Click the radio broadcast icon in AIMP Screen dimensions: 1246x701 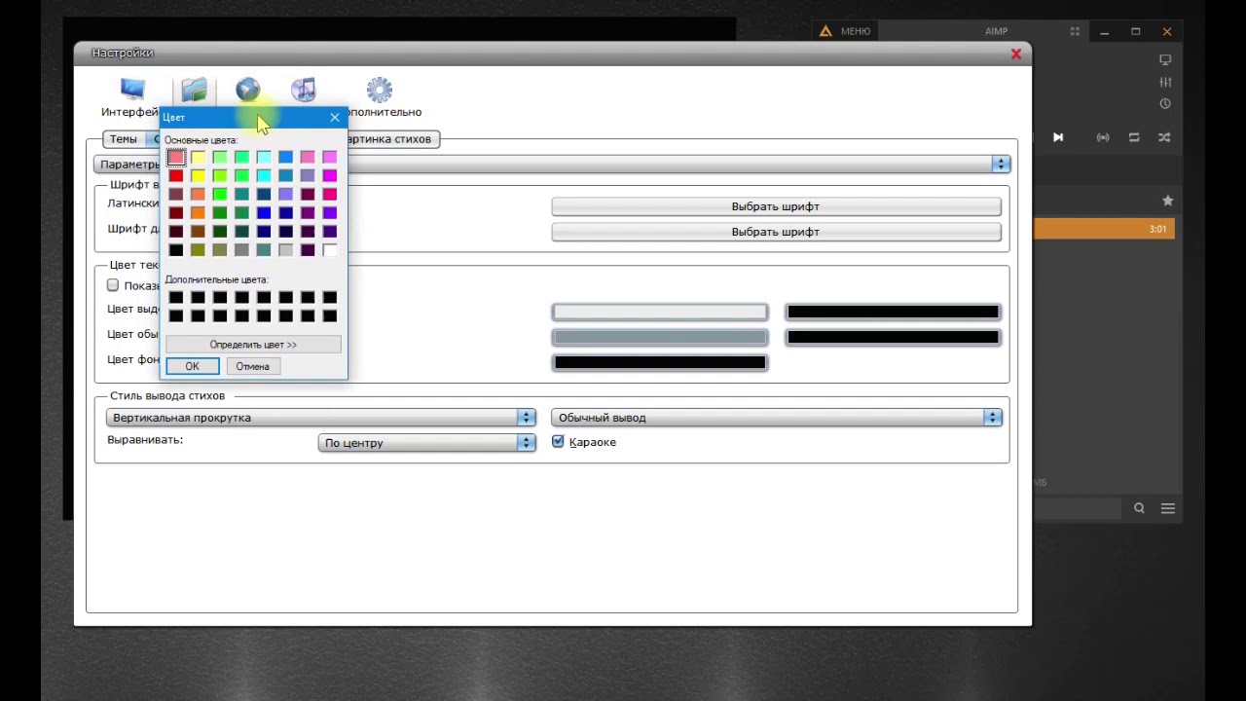(1103, 137)
